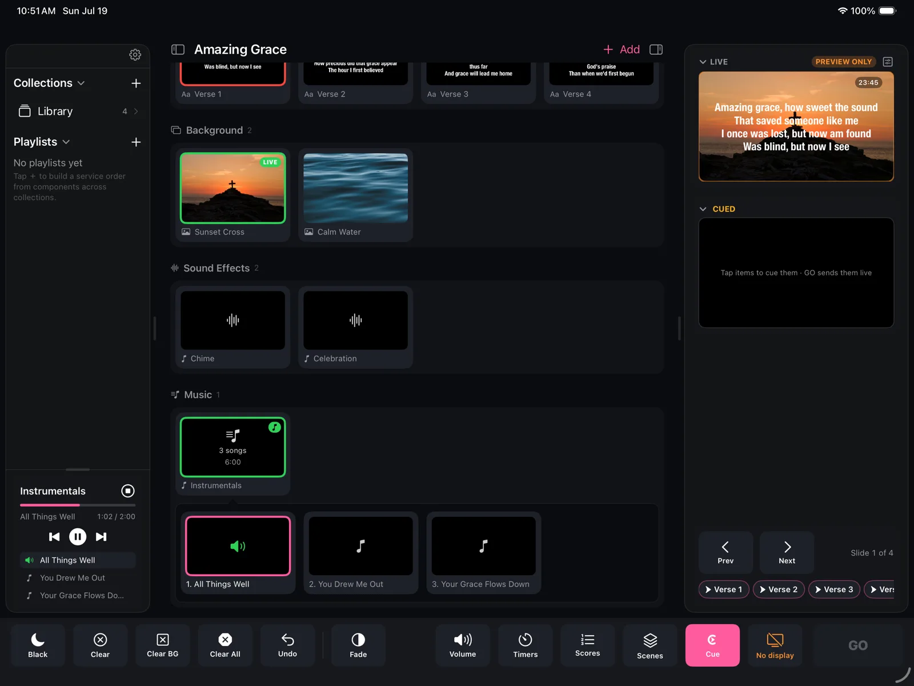Click the live preview slide image

[796, 126]
